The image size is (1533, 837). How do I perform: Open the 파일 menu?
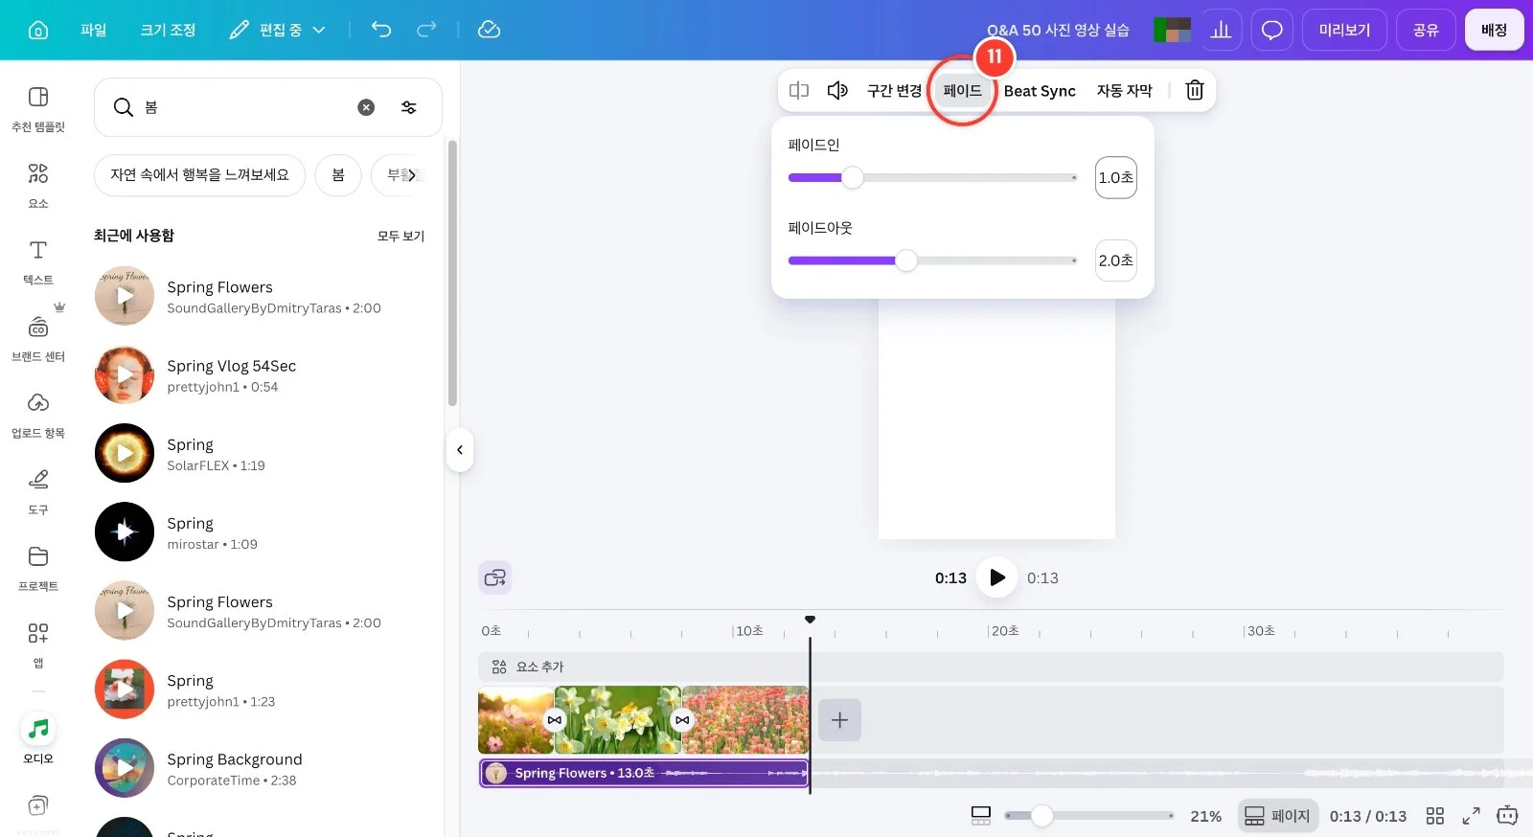(x=93, y=30)
